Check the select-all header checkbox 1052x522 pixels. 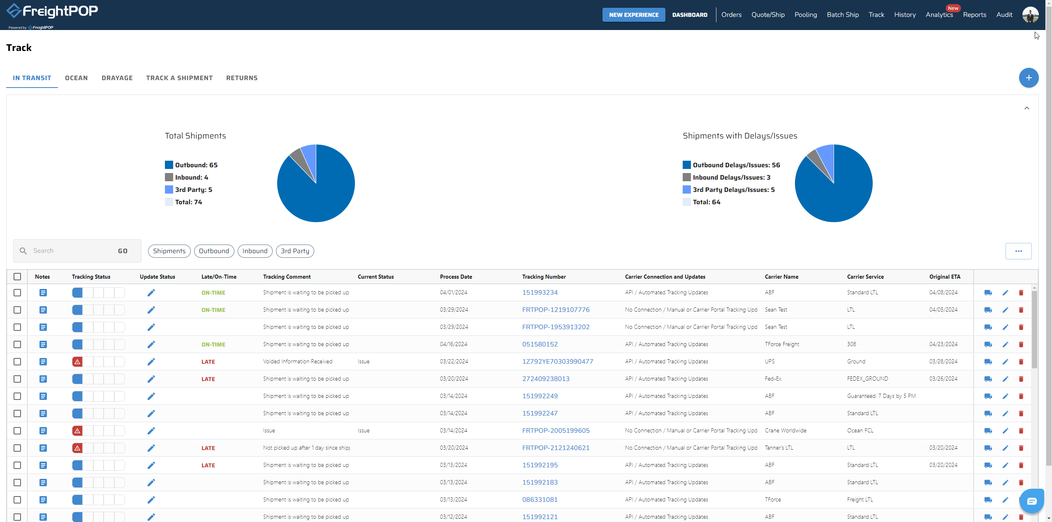pos(17,277)
